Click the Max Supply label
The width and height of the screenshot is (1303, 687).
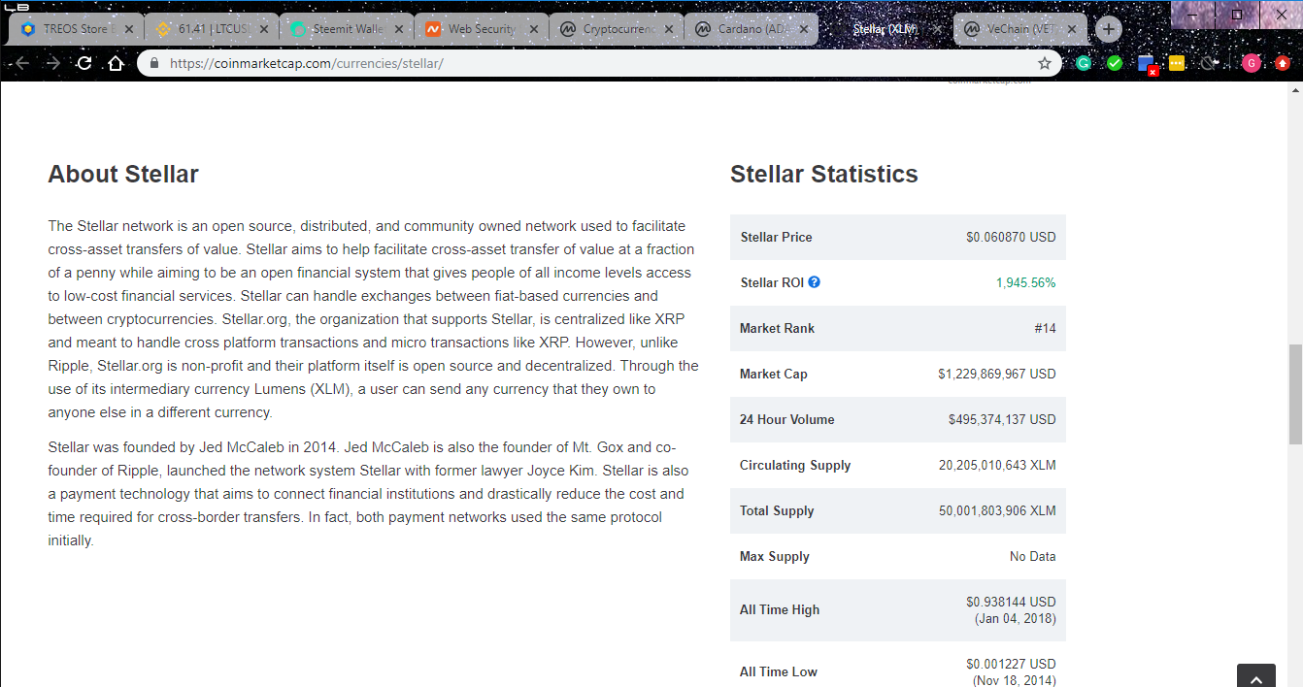[x=774, y=556]
